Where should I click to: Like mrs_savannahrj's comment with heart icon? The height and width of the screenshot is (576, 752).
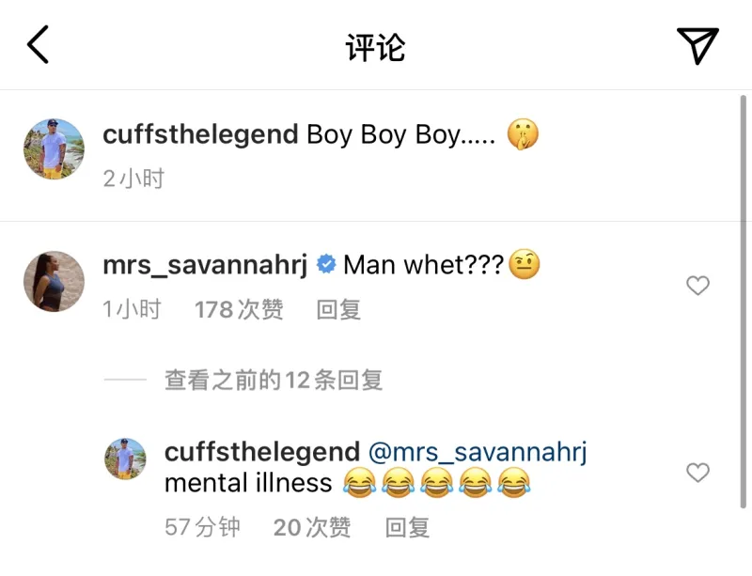[697, 286]
